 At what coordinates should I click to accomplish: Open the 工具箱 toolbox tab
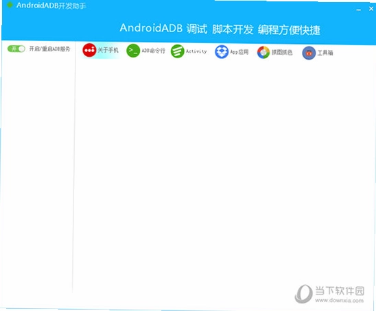318,53
